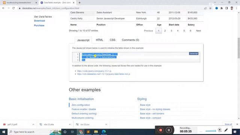Open the Windows Start menu
This screenshot has width=240, height=135.
4,132
